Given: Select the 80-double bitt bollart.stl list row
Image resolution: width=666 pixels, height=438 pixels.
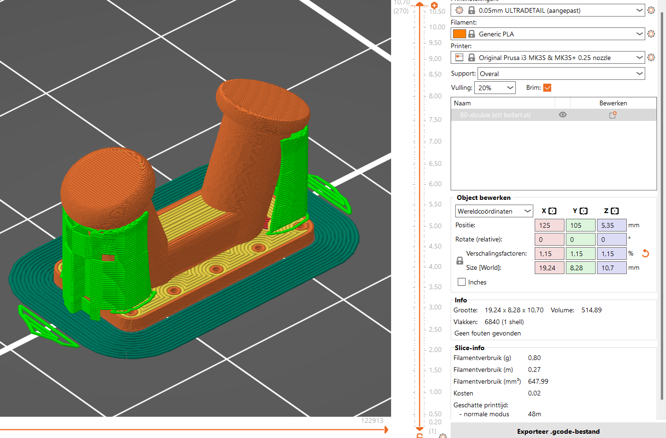Looking at the screenshot, I should [x=554, y=115].
